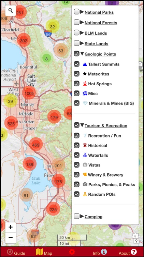This screenshot has width=144, height=257.
Task: Open the red gear settings icon
Action: click(x=72, y=252)
